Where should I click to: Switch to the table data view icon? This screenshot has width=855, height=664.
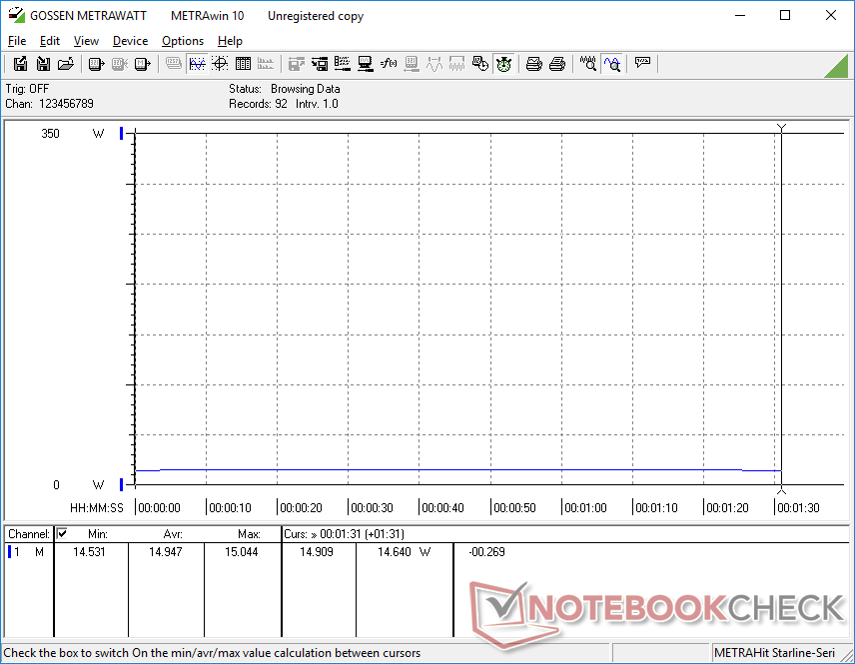243,64
